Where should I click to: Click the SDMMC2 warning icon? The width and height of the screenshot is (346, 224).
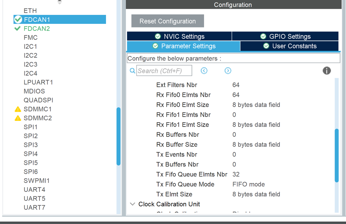(18, 118)
